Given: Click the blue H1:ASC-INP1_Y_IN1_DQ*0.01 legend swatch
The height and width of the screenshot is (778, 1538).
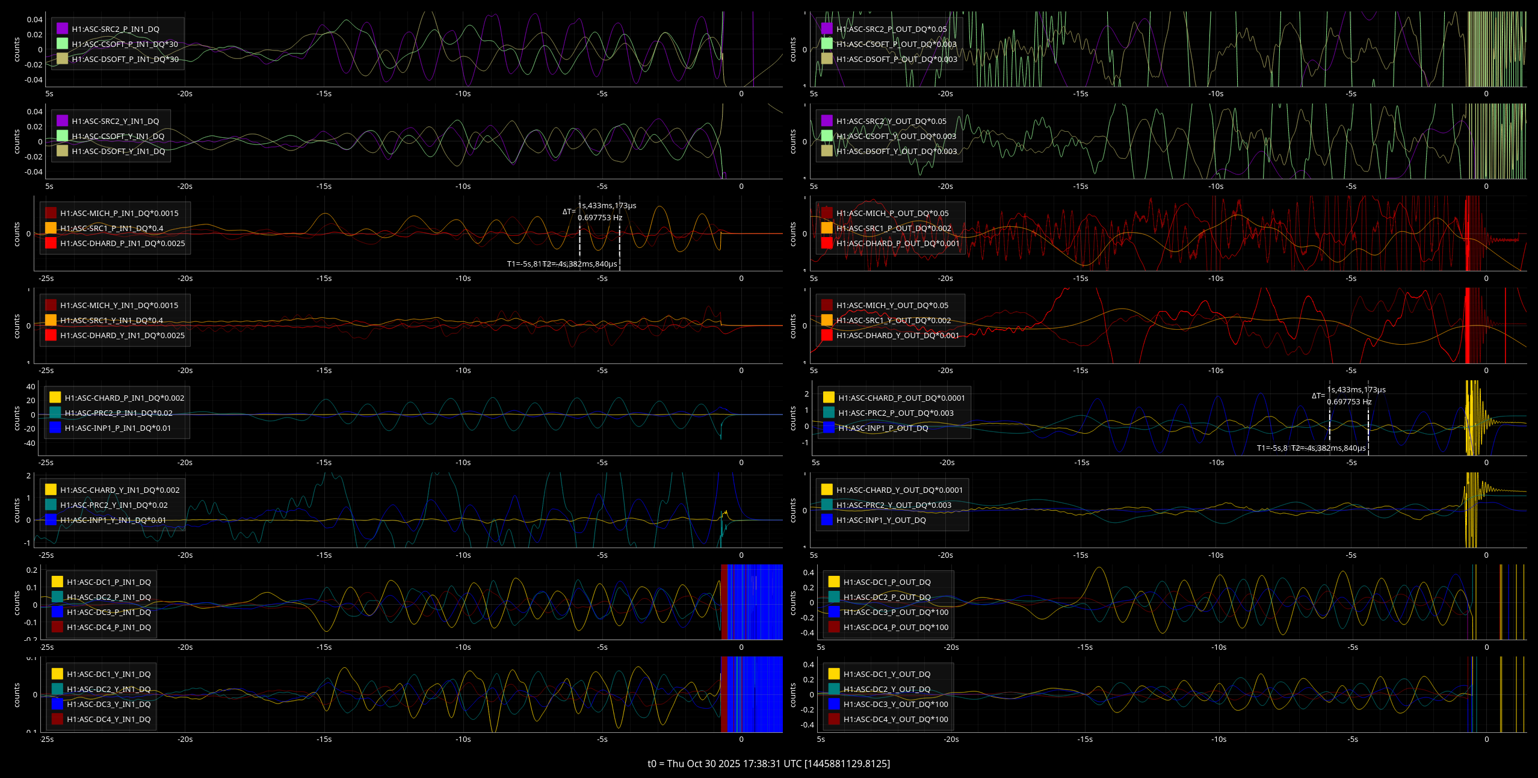Looking at the screenshot, I should (x=51, y=520).
